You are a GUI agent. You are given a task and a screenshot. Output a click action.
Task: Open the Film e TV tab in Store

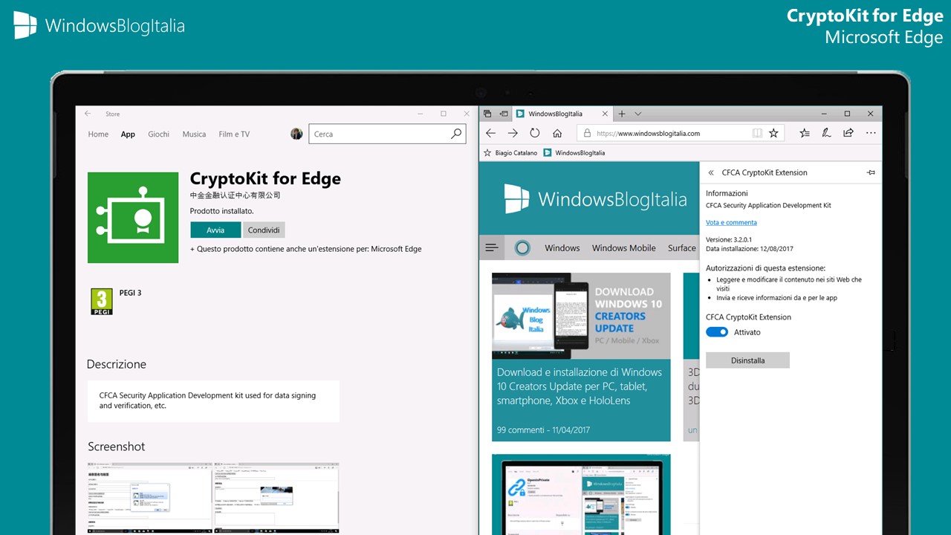(234, 134)
